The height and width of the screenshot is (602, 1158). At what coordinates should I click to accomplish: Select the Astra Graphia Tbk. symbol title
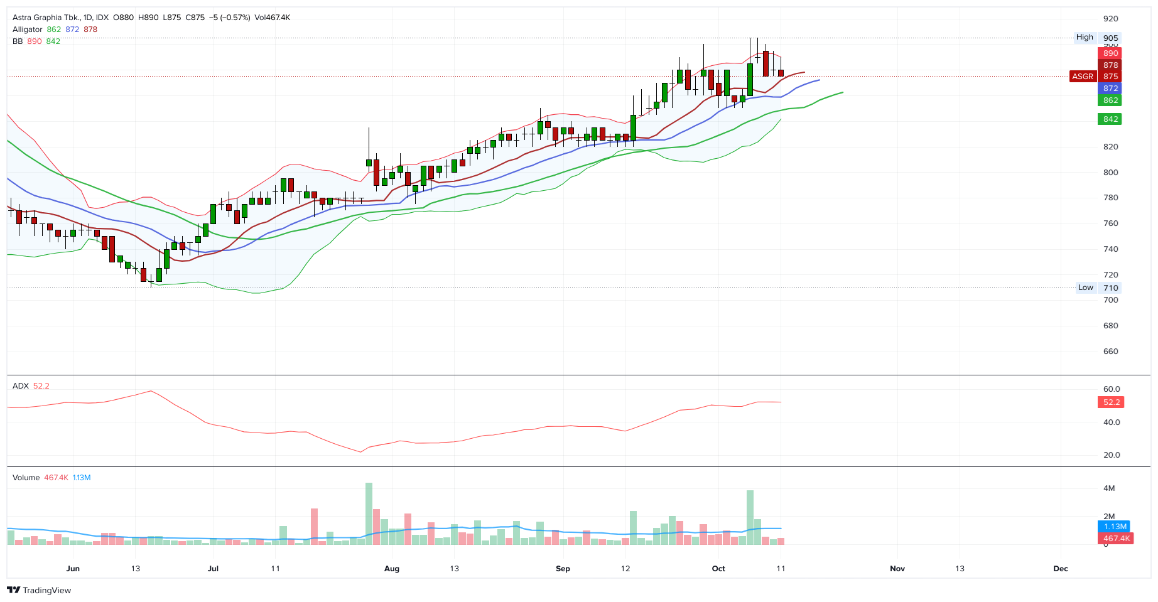(x=46, y=18)
